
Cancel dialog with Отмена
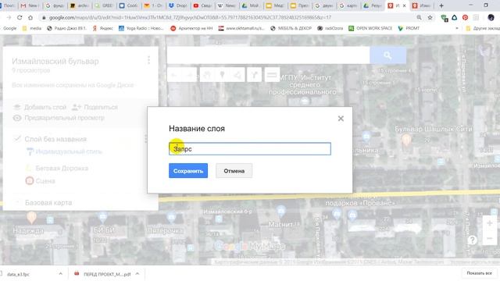pyautogui.click(x=234, y=171)
